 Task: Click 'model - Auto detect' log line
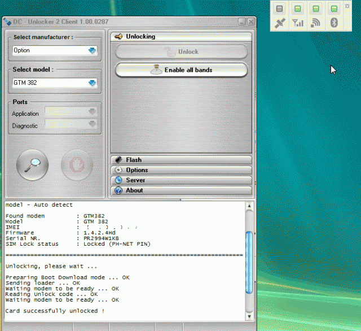(x=39, y=205)
